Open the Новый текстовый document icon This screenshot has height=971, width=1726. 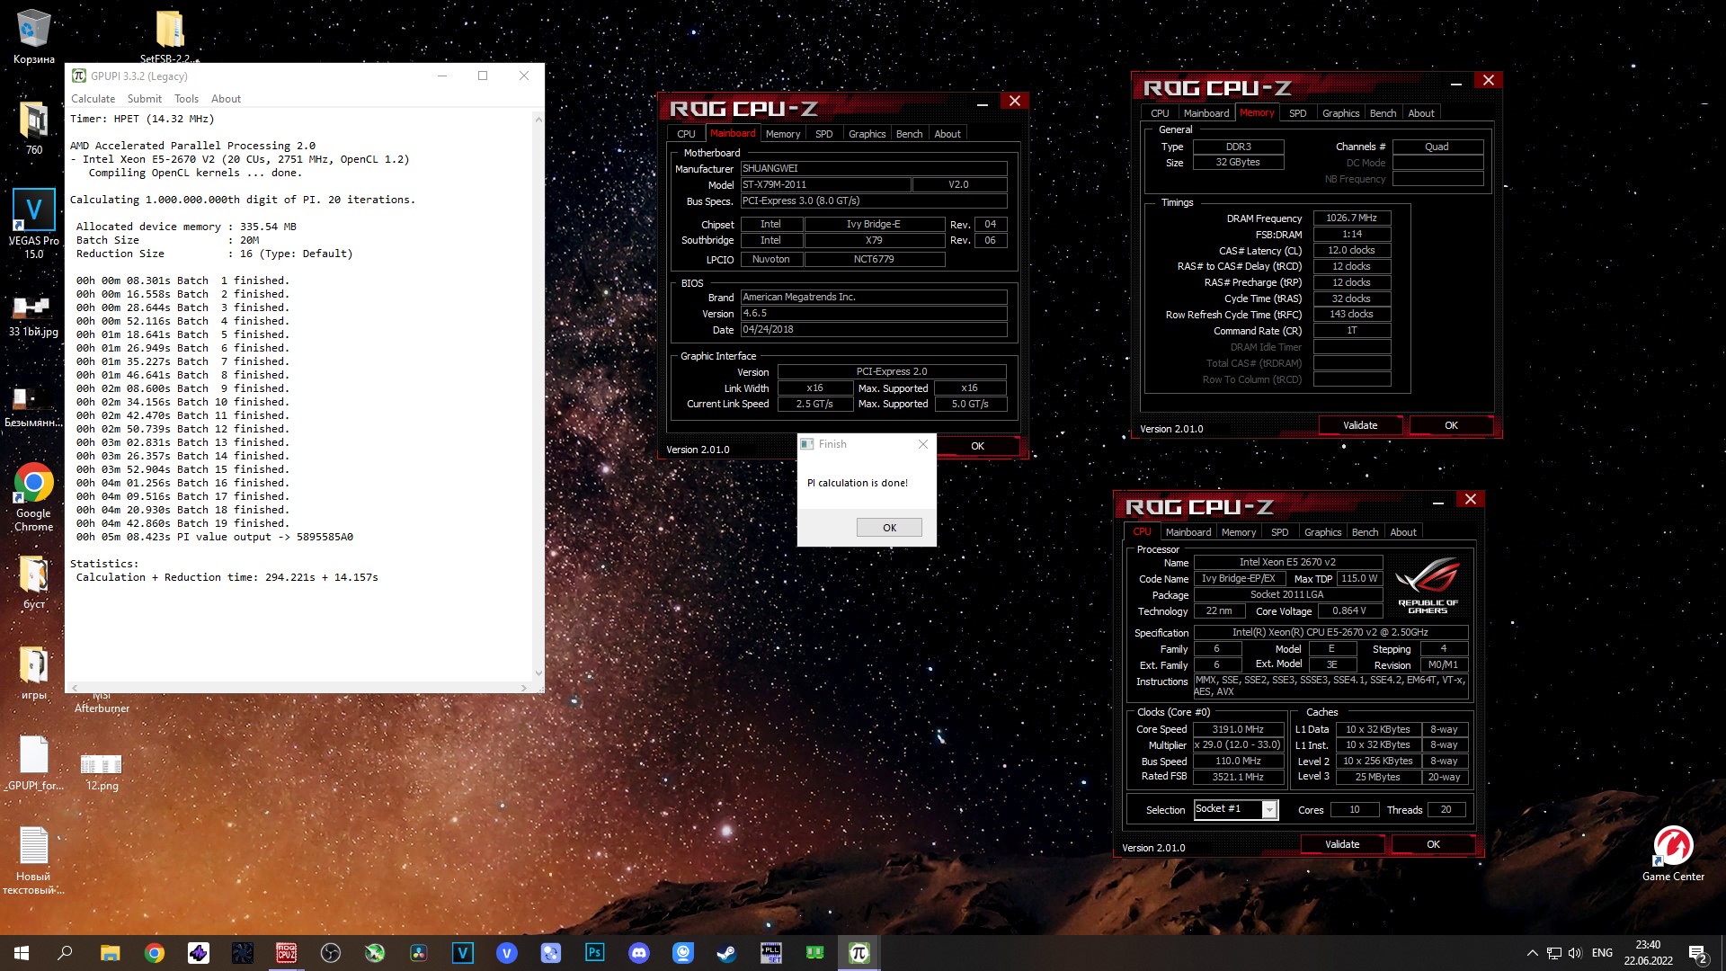coord(33,860)
